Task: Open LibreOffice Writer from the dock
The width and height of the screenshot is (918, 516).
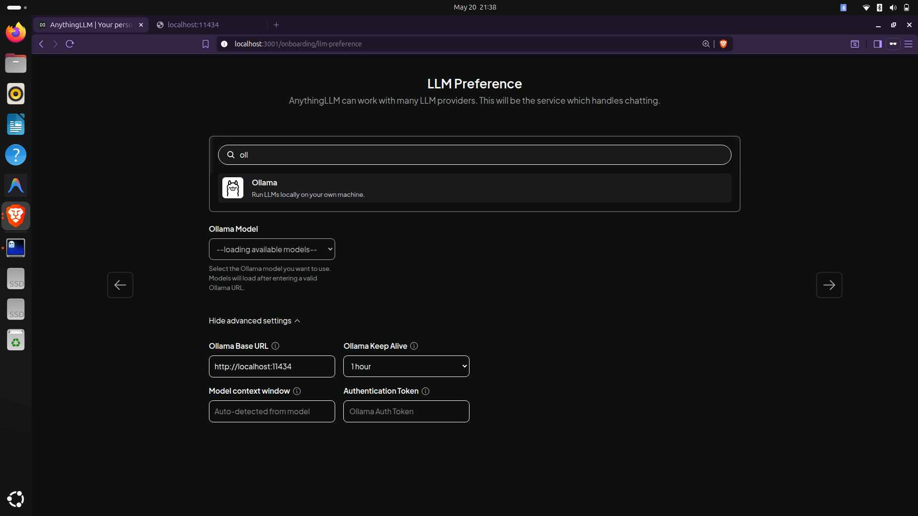Action: click(16, 124)
